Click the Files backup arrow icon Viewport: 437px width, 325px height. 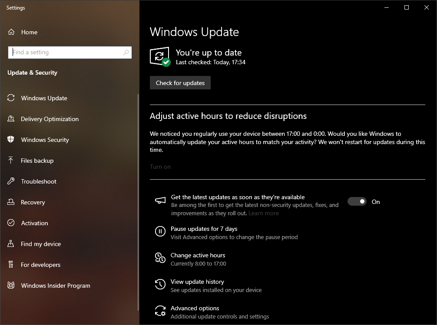click(10, 161)
